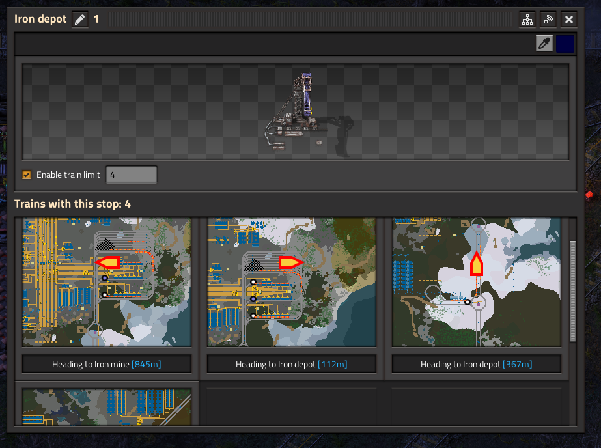Open the logistic network wireless icon
Screen dimensions: 601x448
tap(548, 19)
